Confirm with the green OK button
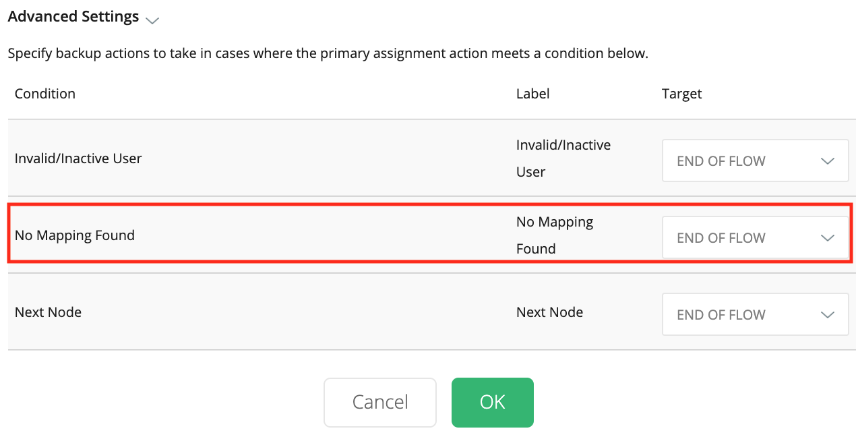The width and height of the screenshot is (856, 437). tap(492, 402)
